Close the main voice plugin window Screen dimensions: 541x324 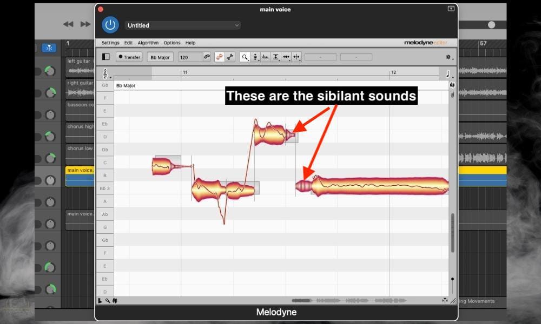(x=101, y=9)
